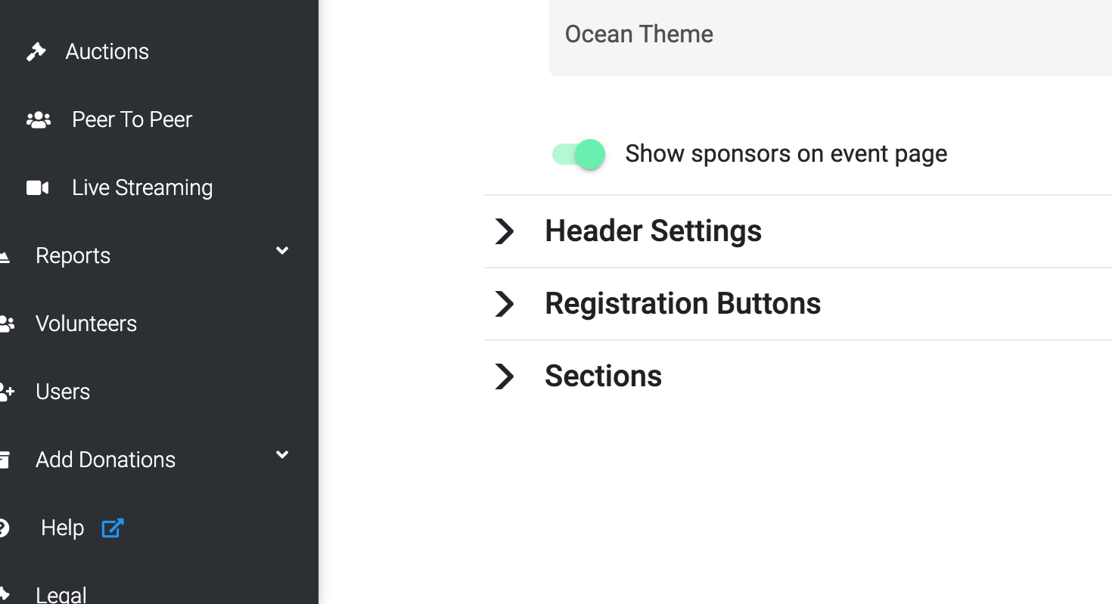The width and height of the screenshot is (1112, 604).
Task: Toggle Show sponsors on event page
Action: (x=579, y=154)
